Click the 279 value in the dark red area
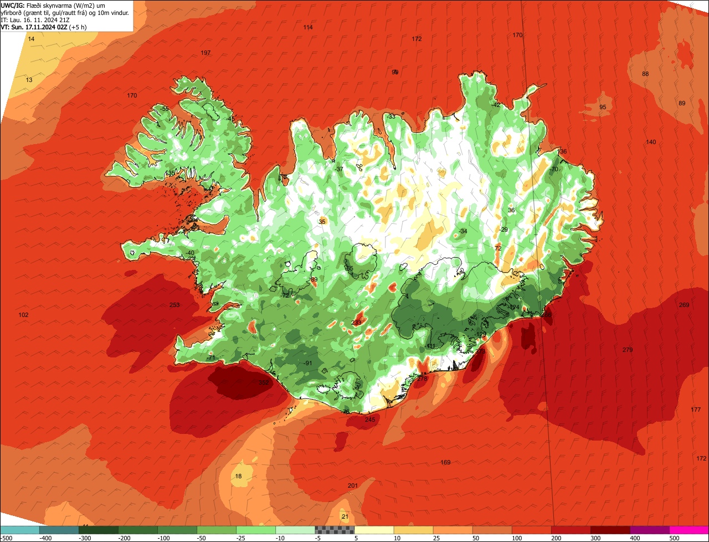This screenshot has width=709, height=542. pos(628,350)
